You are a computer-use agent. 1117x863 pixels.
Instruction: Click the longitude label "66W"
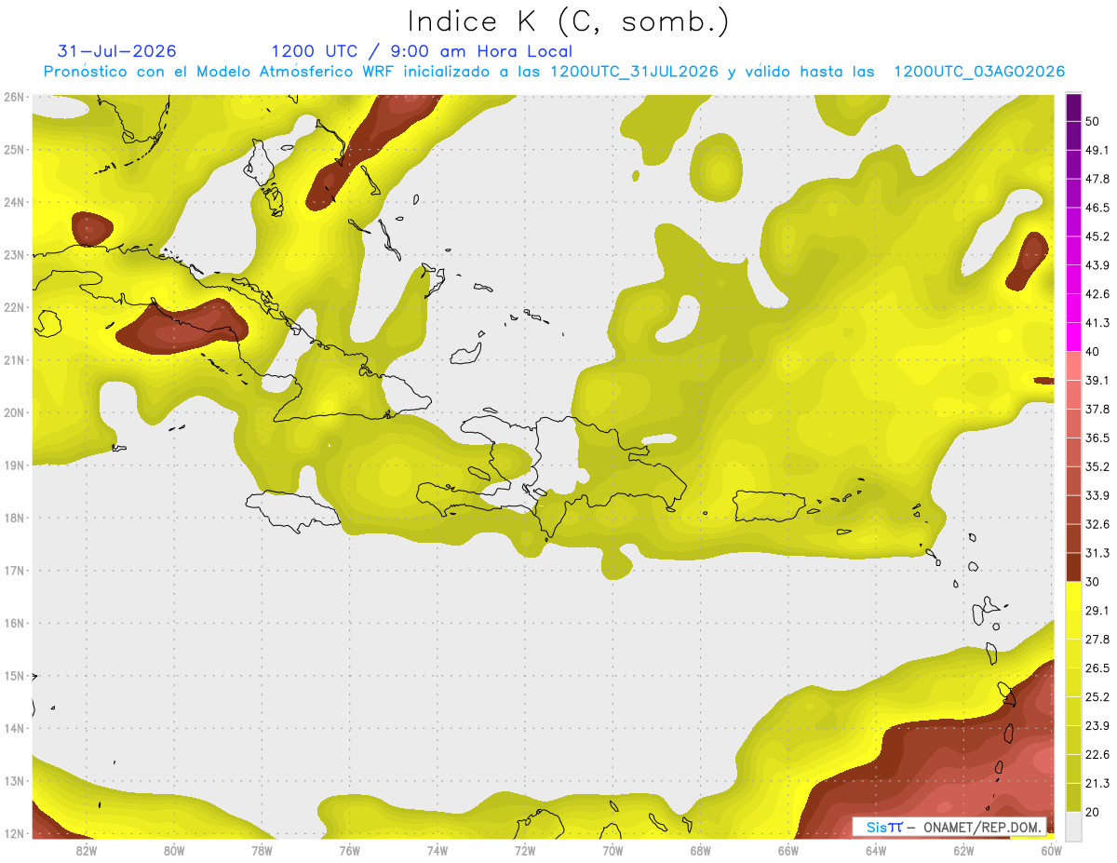(x=787, y=851)
